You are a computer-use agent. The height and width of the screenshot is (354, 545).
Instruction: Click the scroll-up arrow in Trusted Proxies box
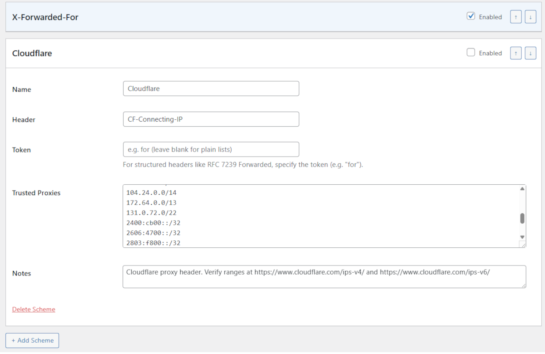(x=522, y=188)
